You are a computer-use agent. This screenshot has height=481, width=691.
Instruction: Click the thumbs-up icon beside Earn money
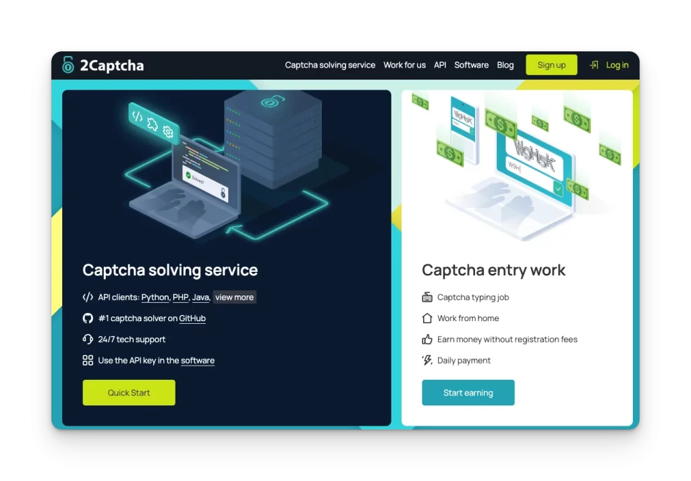pos(427,339)
